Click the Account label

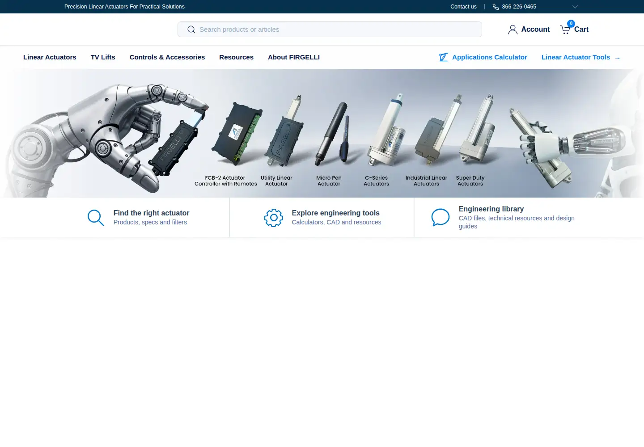click(x=535, y=30)
